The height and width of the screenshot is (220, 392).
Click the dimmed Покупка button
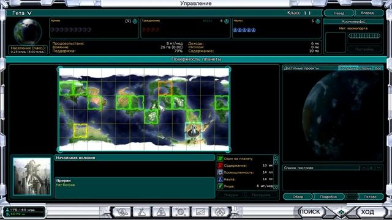point(231,195)
